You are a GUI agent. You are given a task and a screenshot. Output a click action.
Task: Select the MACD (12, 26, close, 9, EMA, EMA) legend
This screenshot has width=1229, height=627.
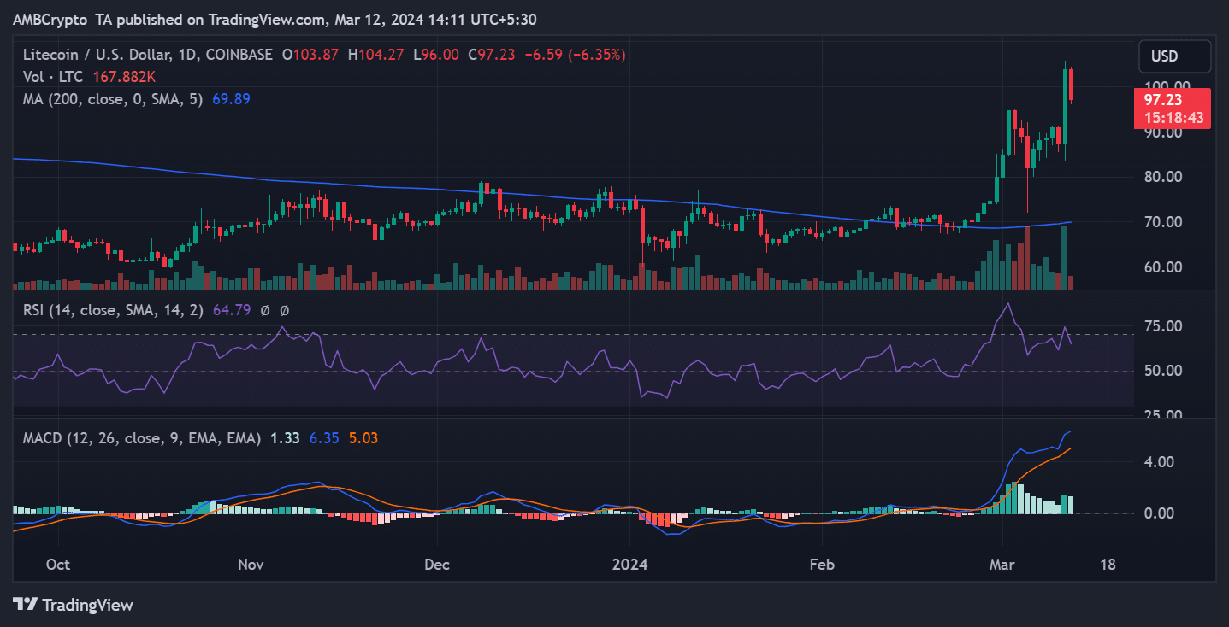[x=142, y=438]
